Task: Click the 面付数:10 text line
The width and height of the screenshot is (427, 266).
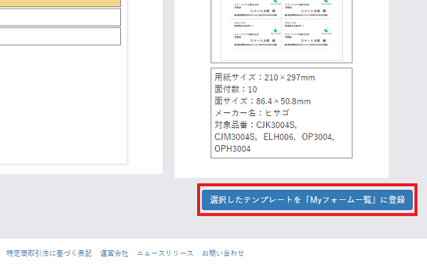Action: (x=236, y=90)
